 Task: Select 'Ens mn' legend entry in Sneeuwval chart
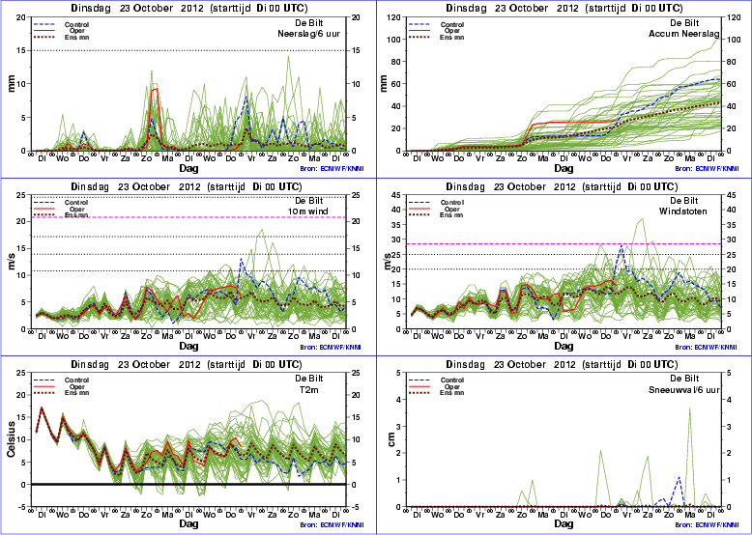pyautogui.click(x=436, y=393)
